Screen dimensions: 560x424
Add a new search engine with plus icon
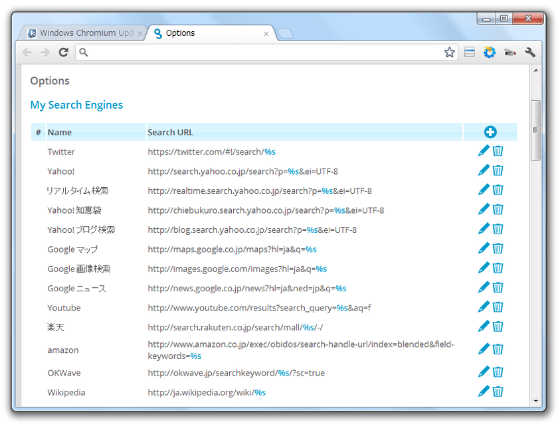click(x=490, y=132)
